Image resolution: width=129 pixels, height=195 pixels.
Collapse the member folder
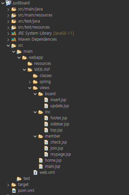click(x=35, y=136)
